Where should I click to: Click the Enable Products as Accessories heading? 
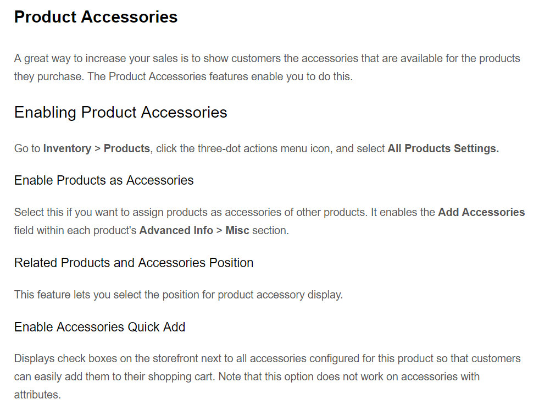[x=104, y=180]
